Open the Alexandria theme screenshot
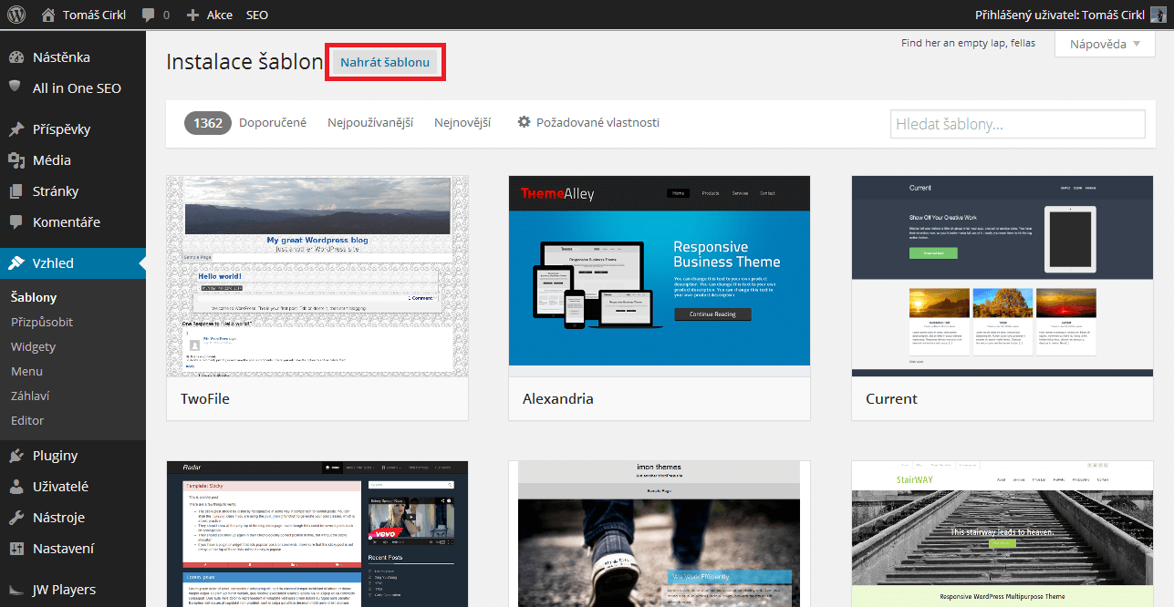 (x=660, y=276)
